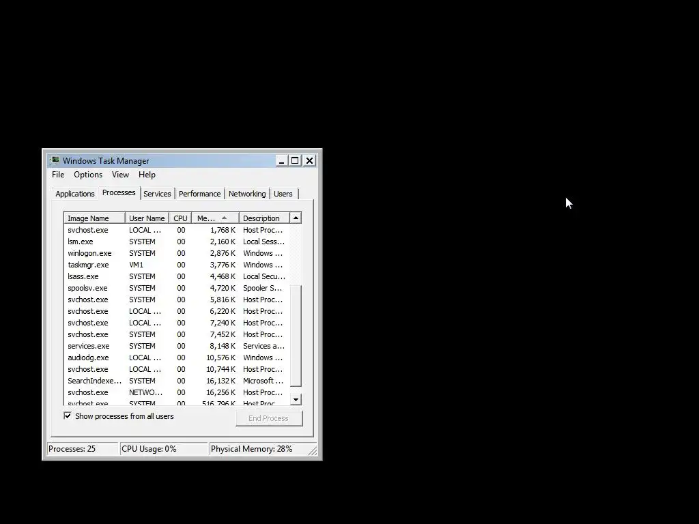Select svchost.exe using 5,816 K
This screenshot has width=699, height=524.
tap(177, 300)
